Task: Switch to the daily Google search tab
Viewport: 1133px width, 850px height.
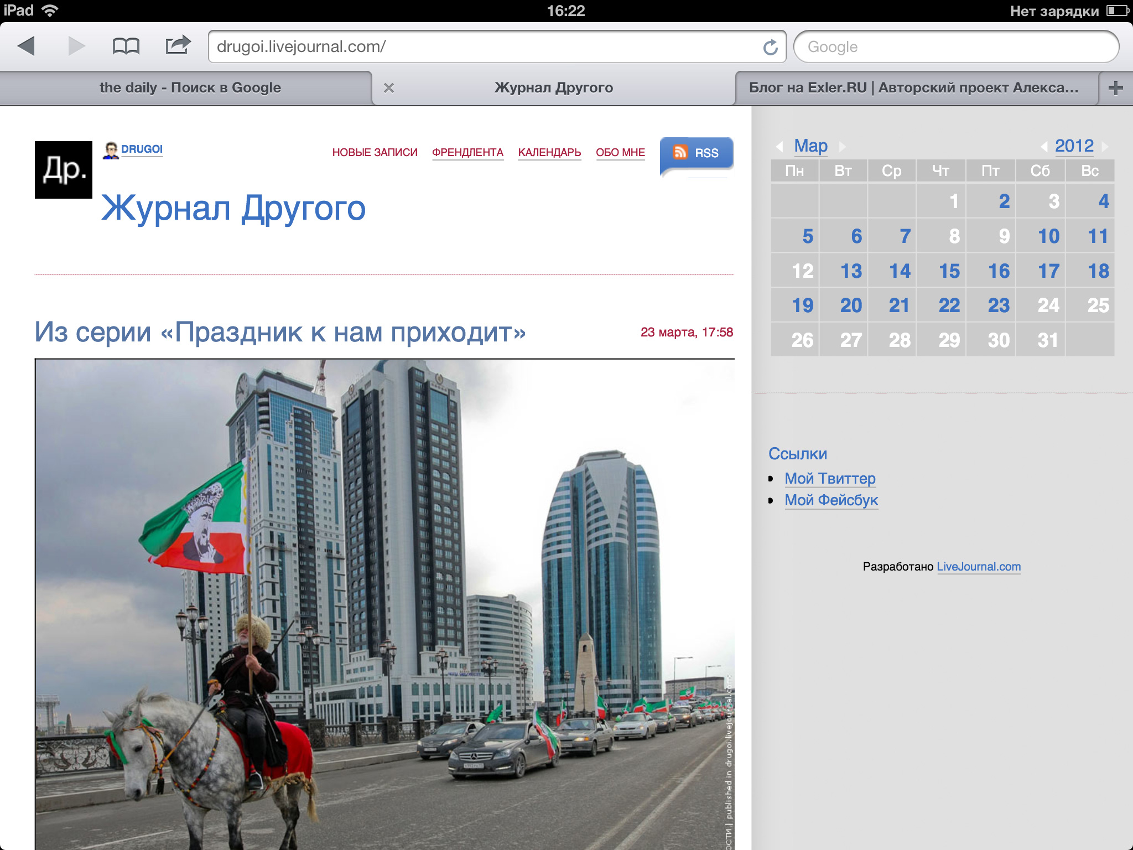Action: pyautogui.click(x=190, y=88)
